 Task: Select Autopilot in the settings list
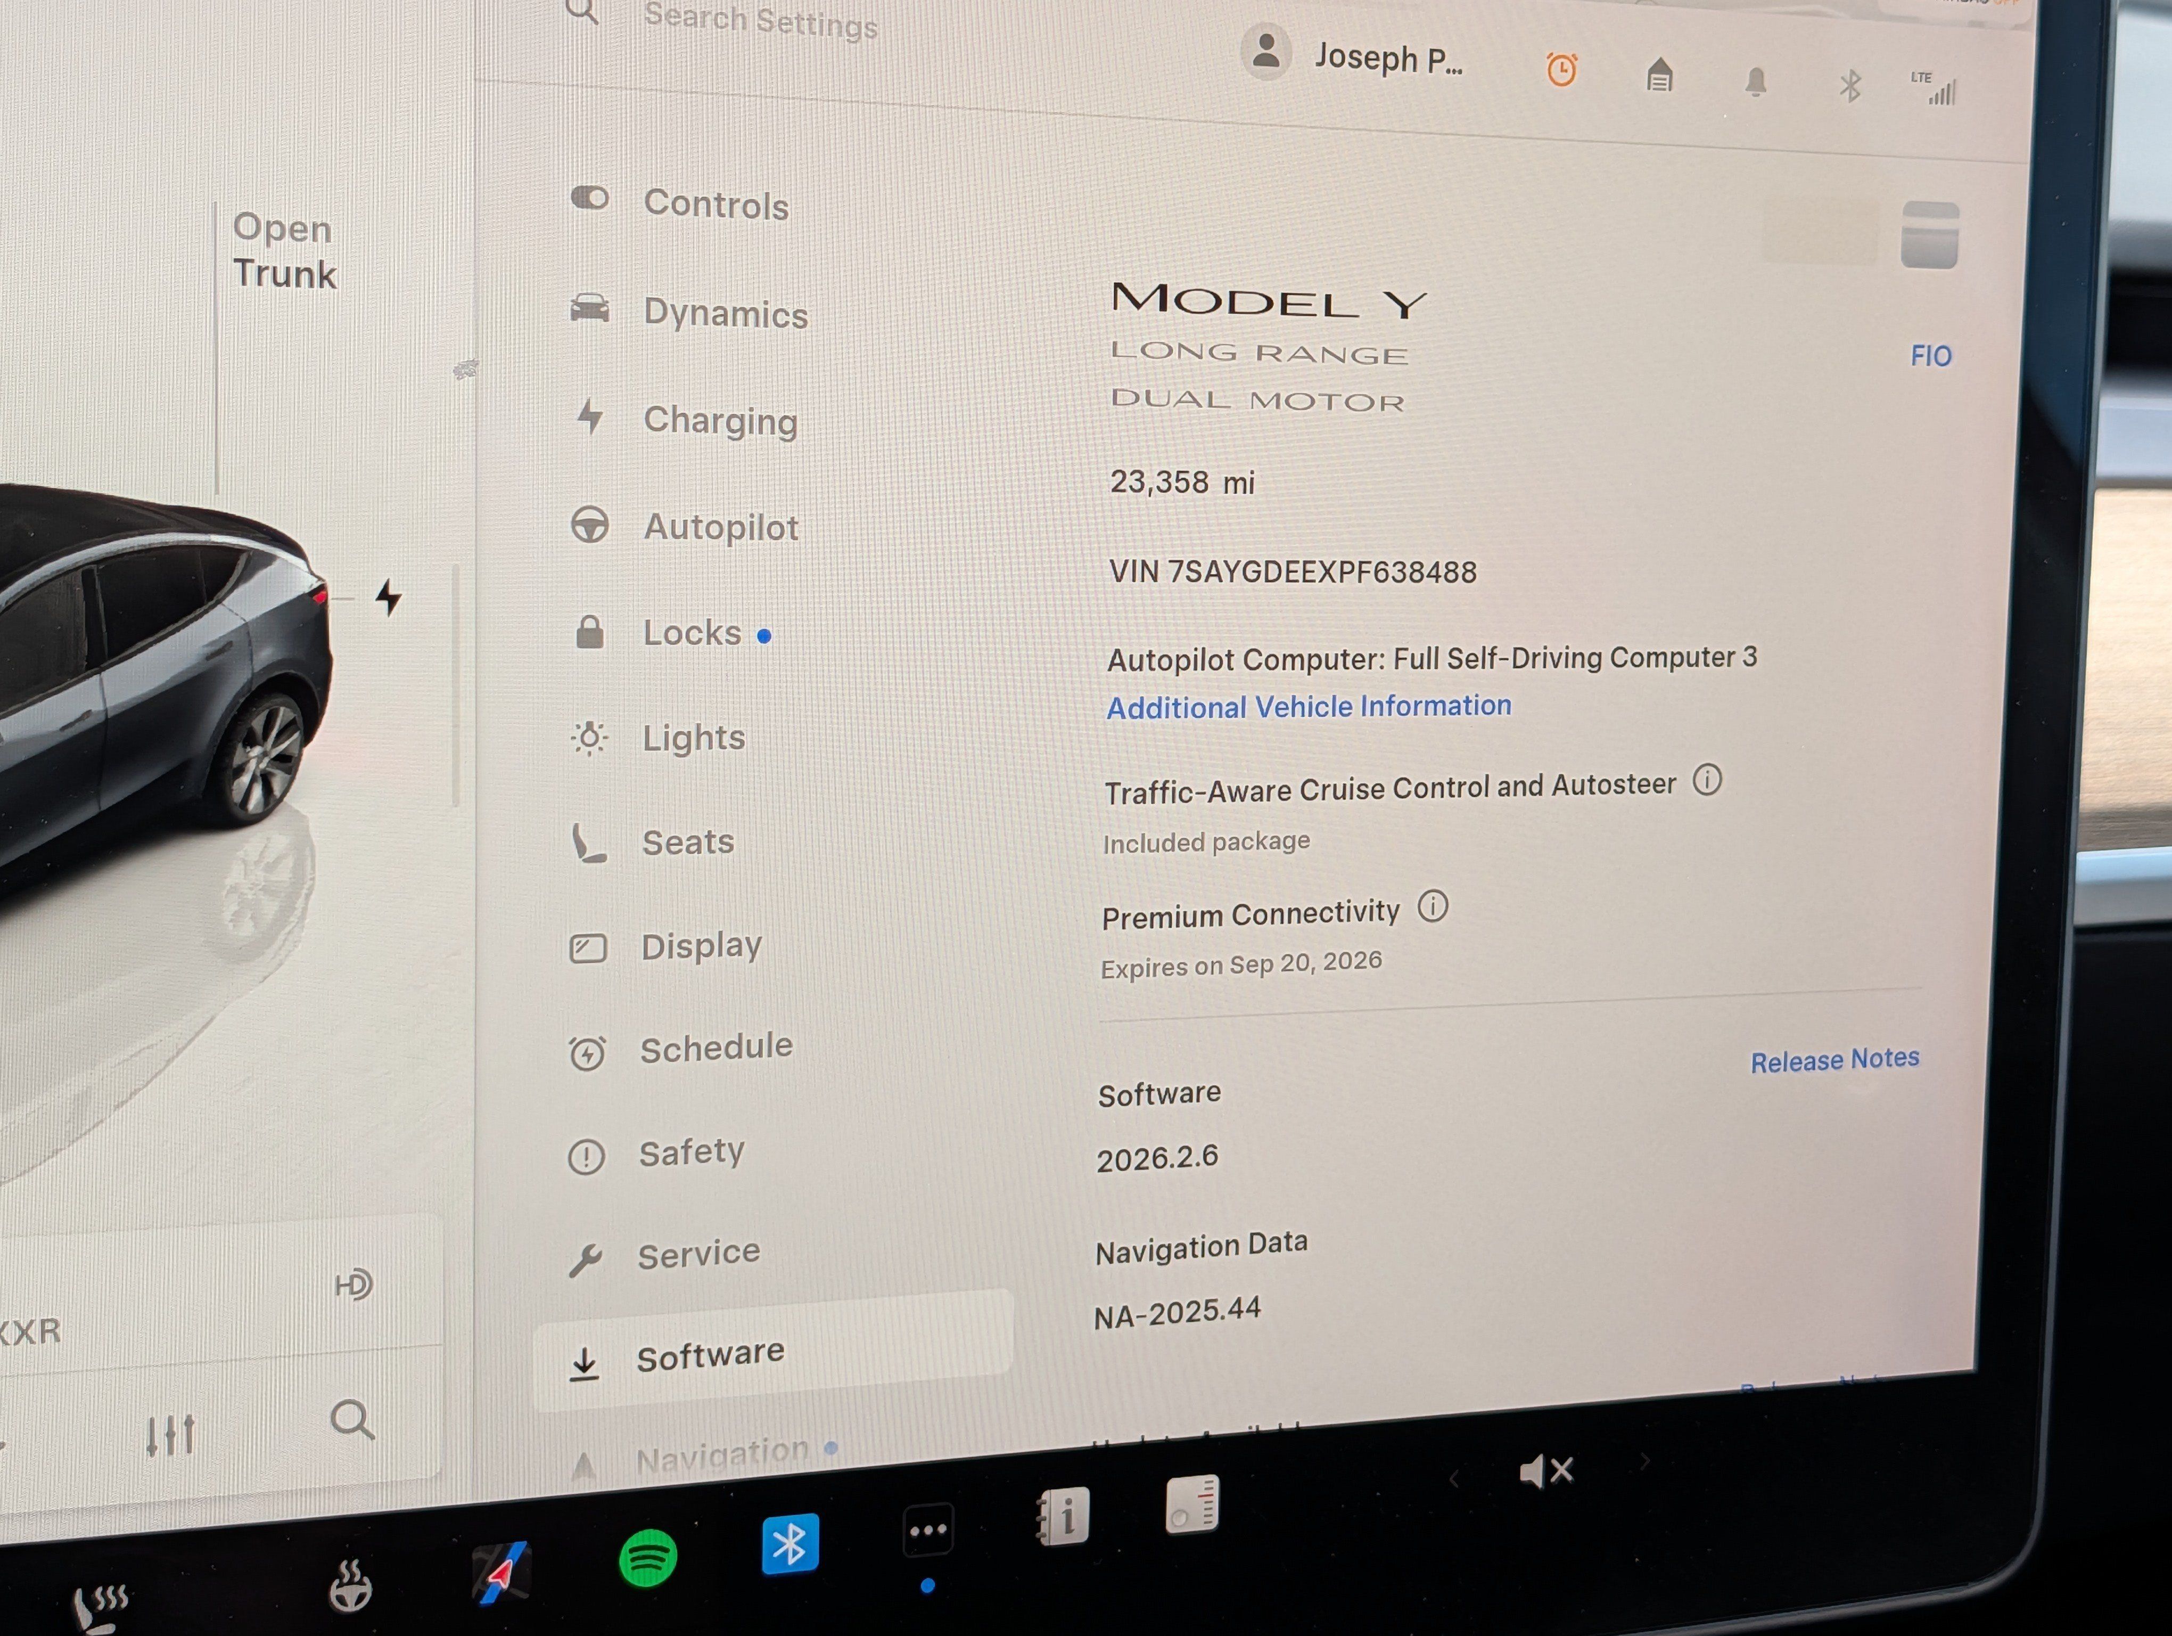[x=685, y=526]
